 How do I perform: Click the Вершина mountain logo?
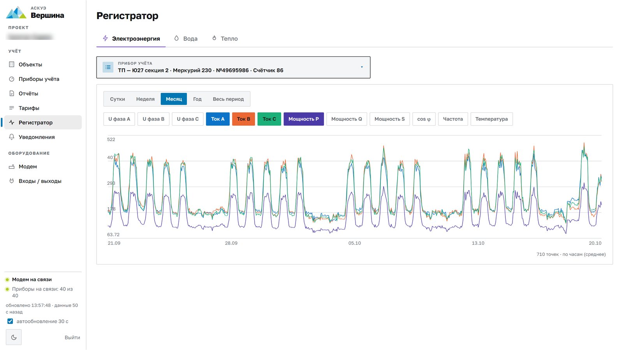coord(16,12)
